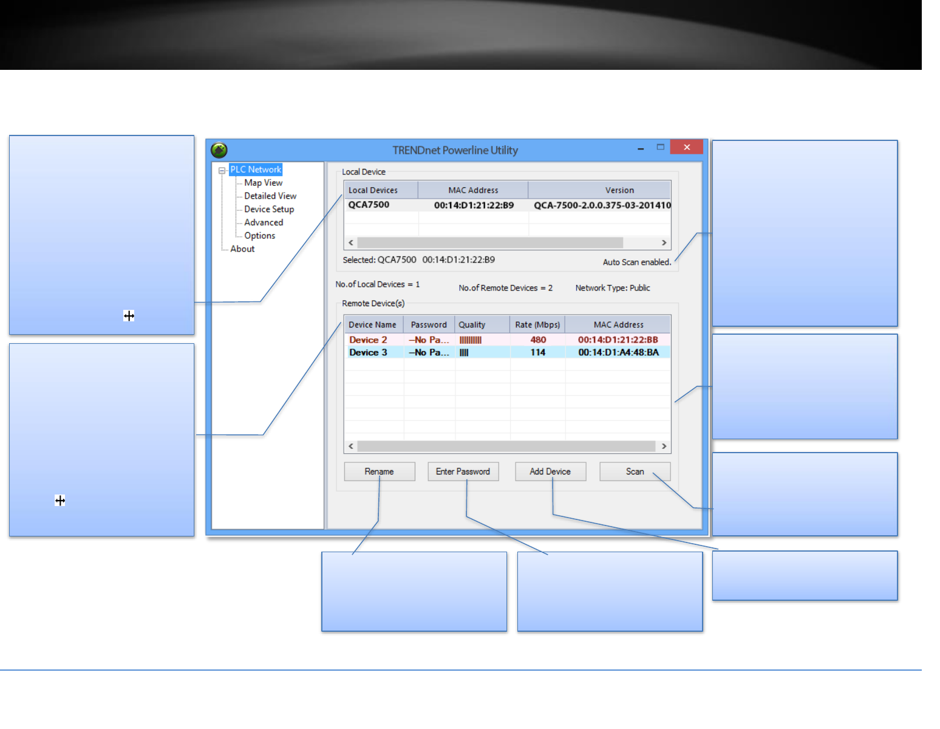This screenshot has width=940, height=729.
Task: Sort by the Local Devices column header
Action: pyautogui.click(x=381, y=190)
